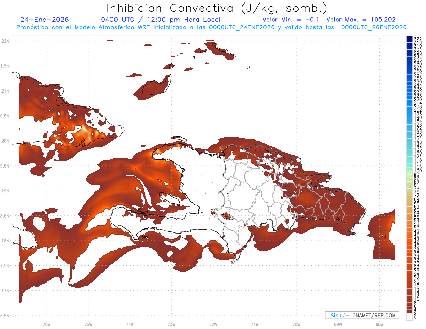Click the '76W' longitude label
The image size is (426, 329).
tap(47, 324)
